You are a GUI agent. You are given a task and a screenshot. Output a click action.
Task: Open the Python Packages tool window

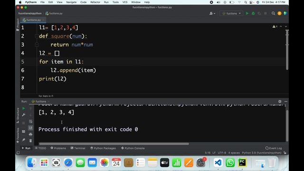click(103, 148)
